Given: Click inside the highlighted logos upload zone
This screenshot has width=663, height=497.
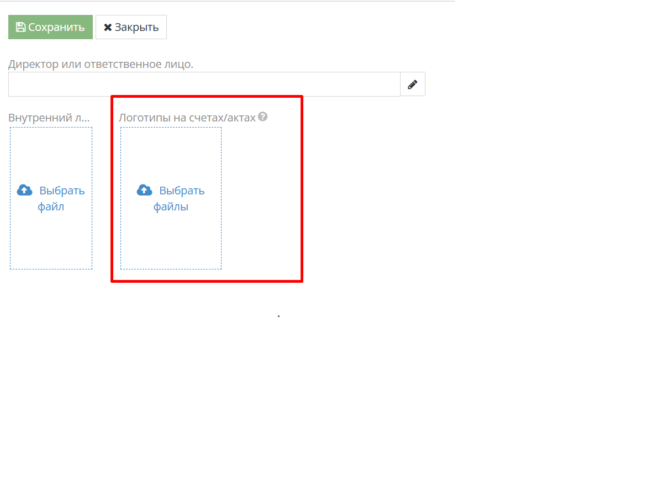Looking at the screenshot, I should pyautogui.click(x=170, y=198).
